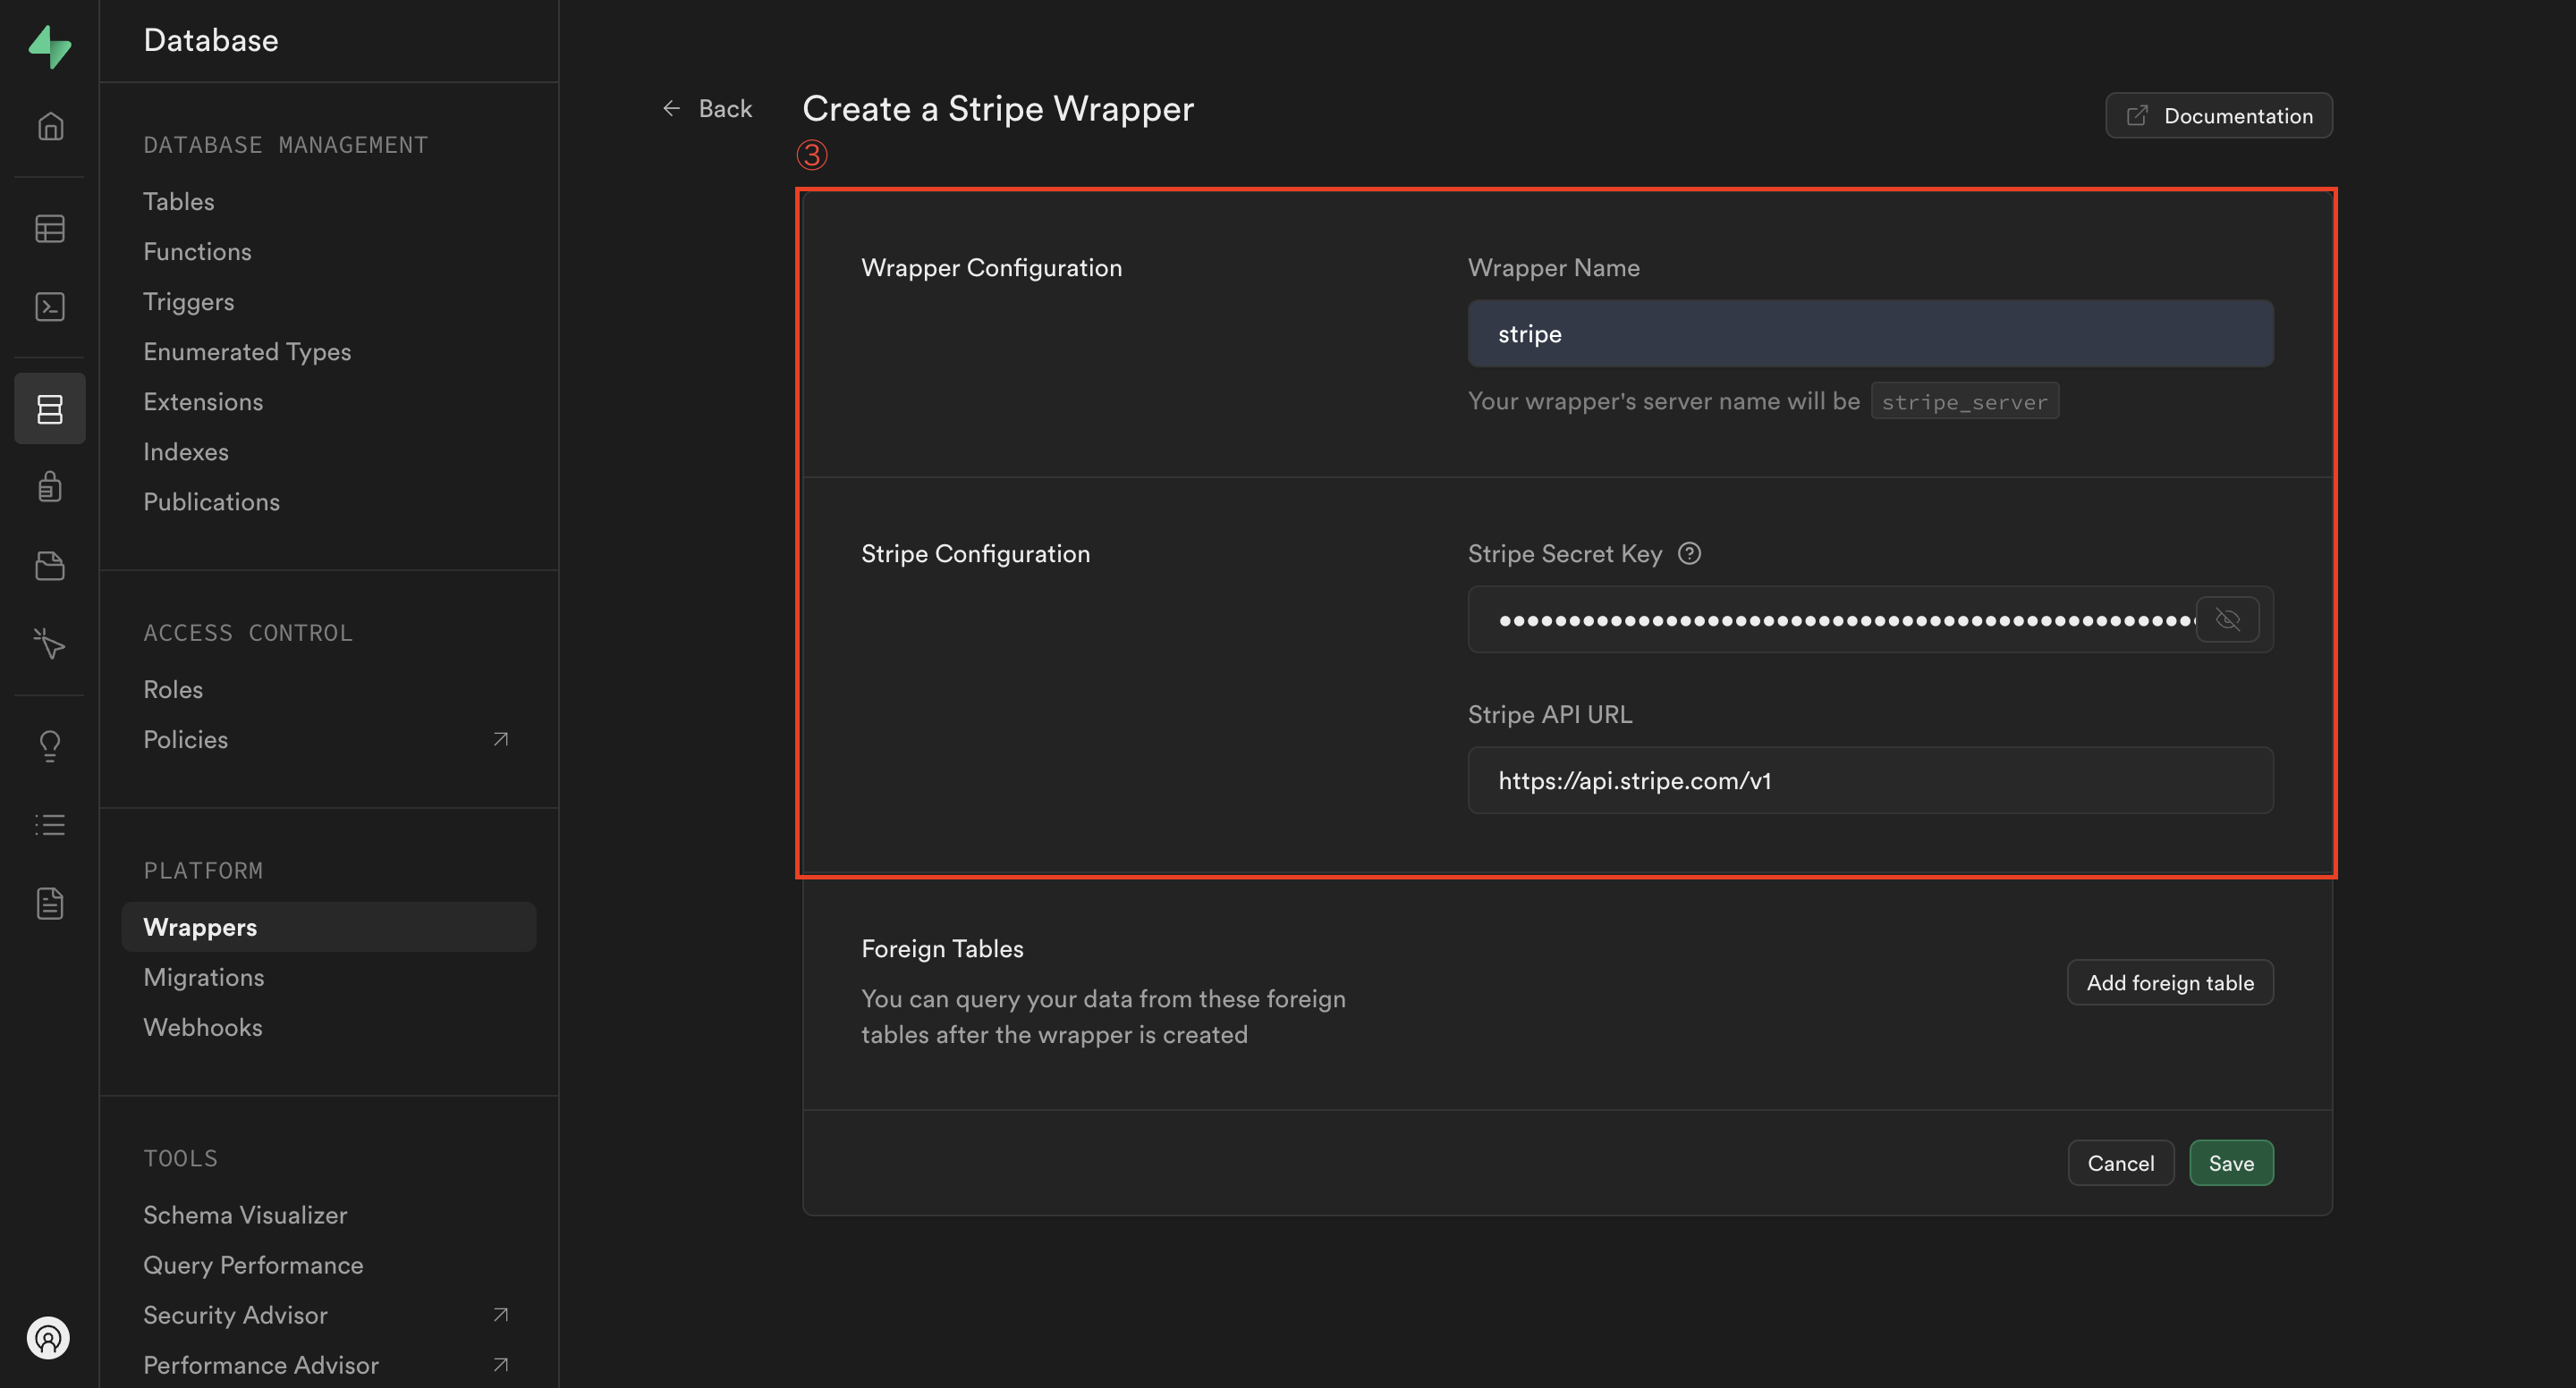Screen dimensions: 2576x1388
Task: Click the Cancel button
Action: click(x=2120, y=1163)
